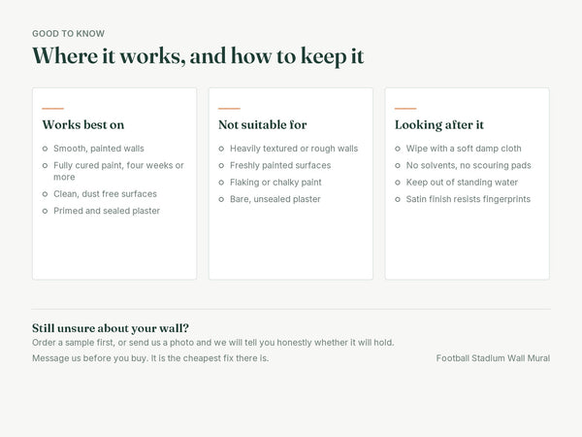
Task: Click bullet icon beside 'Clean, dust free surfaces'
Action: pos(45,194)
